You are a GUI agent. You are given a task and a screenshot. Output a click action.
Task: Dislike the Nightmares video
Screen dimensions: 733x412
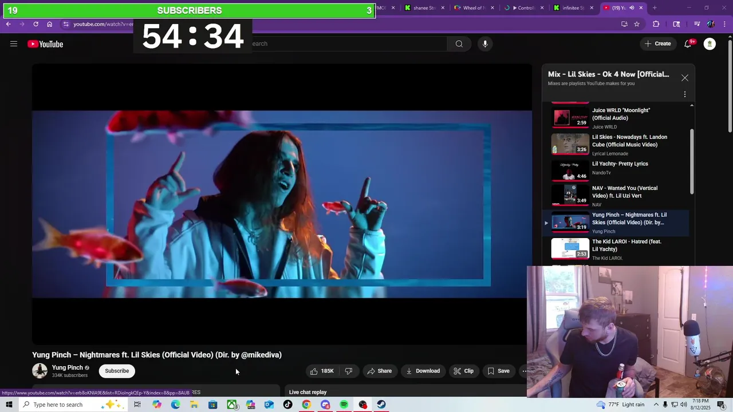point(348,371)
